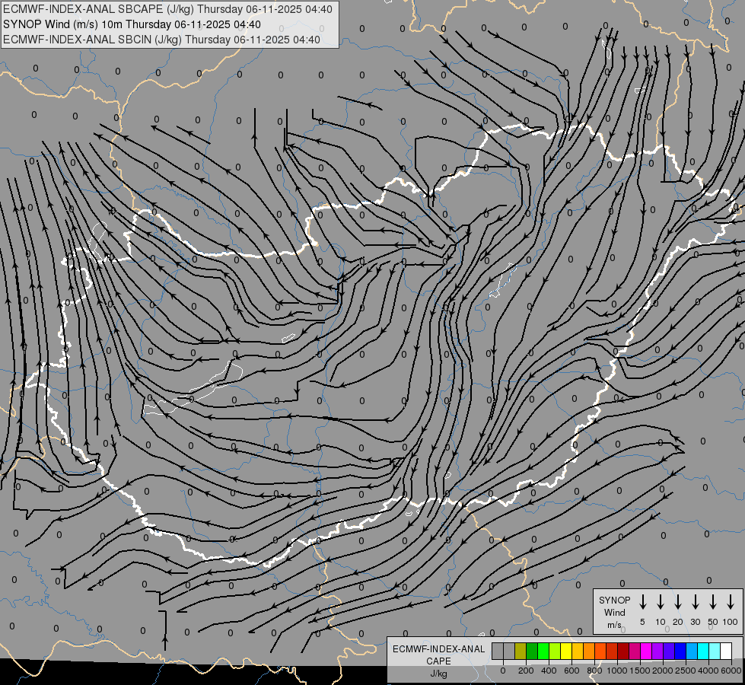Click the '600' tick label on the CAPE scale

point(571,671)
